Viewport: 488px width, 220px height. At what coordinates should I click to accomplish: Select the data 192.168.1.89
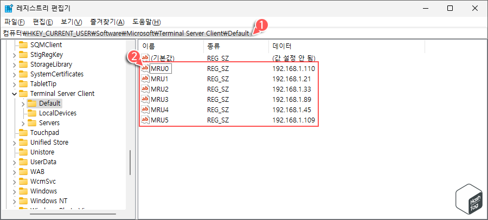(292, 99)
